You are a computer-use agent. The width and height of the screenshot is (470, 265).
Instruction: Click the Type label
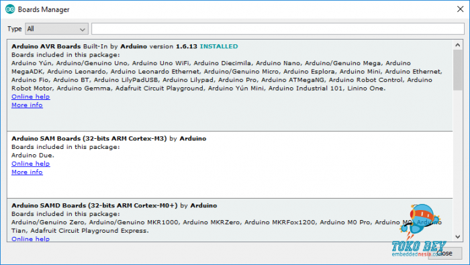[14, 29]
